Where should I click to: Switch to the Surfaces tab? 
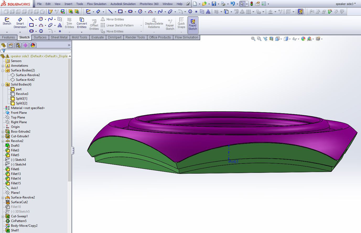pyautogui.click(x=40, y=37)
